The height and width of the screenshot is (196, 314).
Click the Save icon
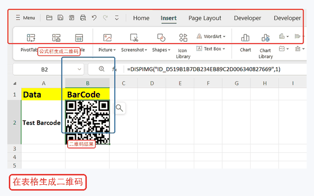(60, 18)
